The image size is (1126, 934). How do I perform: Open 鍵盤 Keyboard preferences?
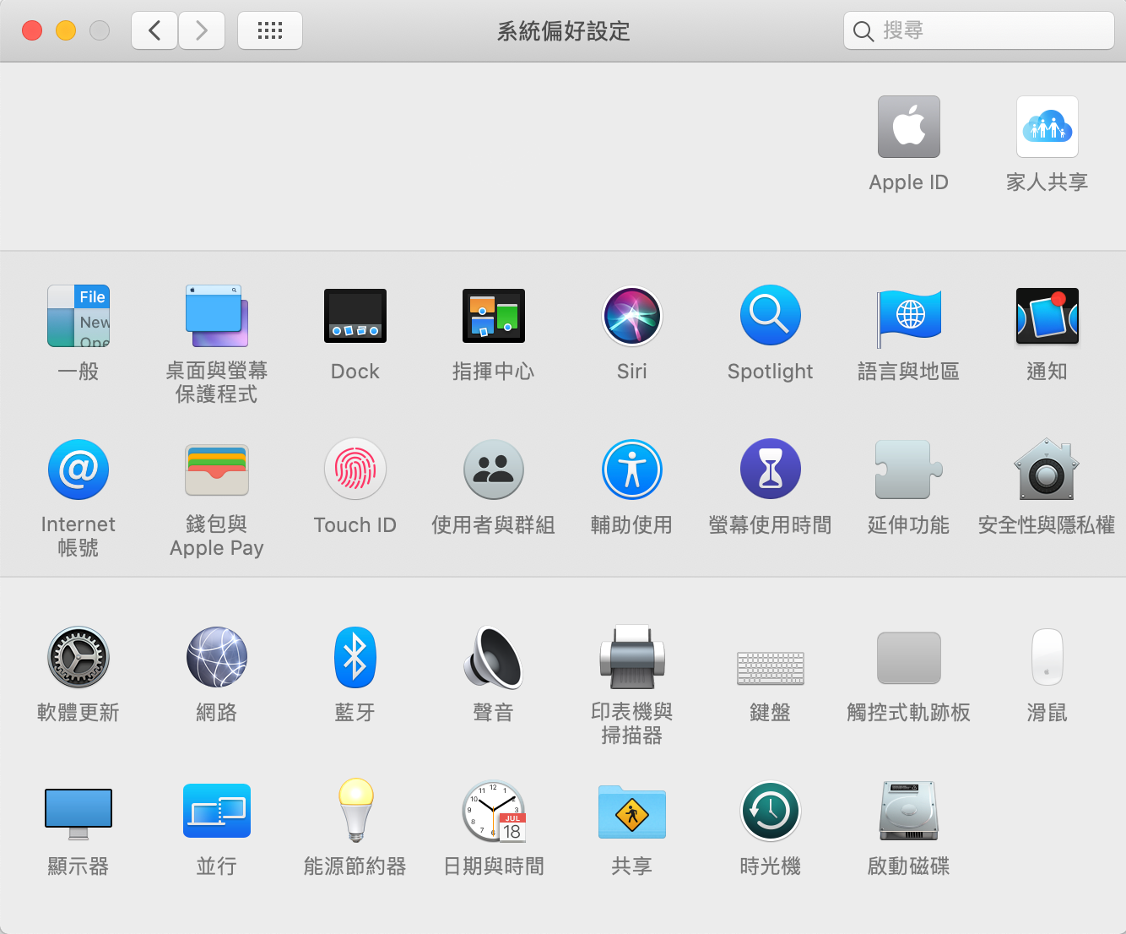pyautogui.click(x=771, y=668)
